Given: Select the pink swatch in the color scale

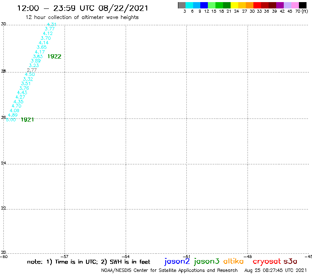Looking at the screenshot, I should click(295, 5).
